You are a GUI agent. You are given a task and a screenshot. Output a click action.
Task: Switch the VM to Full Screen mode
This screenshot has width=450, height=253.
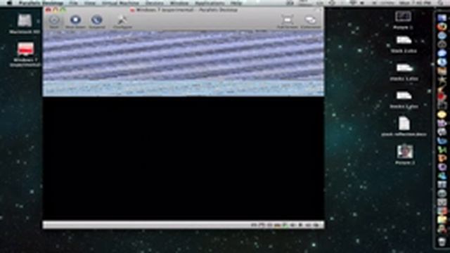(x=288, y=21)
